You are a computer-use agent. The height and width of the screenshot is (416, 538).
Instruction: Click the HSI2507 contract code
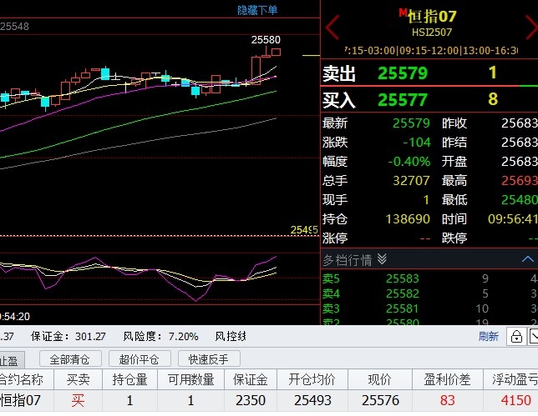[432, 33]
